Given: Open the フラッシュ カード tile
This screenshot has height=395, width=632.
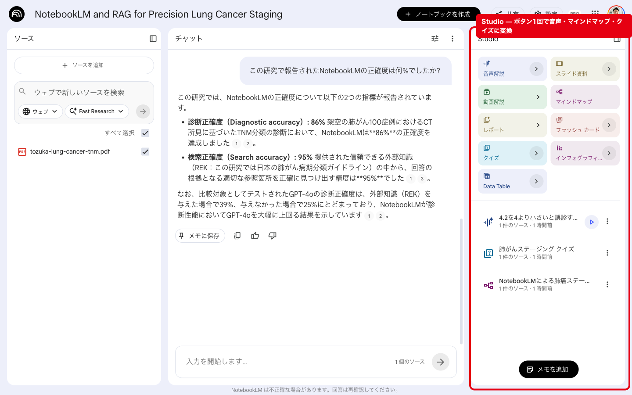Looking at the screenshot, I should [x=585, y=125].
